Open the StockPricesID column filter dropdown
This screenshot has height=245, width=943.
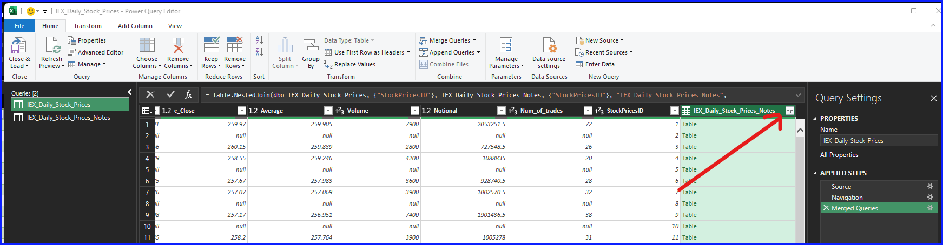tap(675, 111)
